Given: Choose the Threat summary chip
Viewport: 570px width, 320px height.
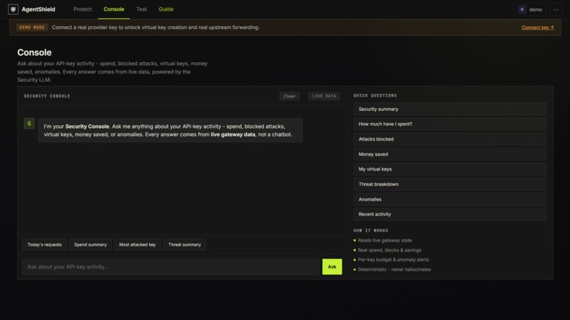Looking at the screenshot, I should 185,245.
